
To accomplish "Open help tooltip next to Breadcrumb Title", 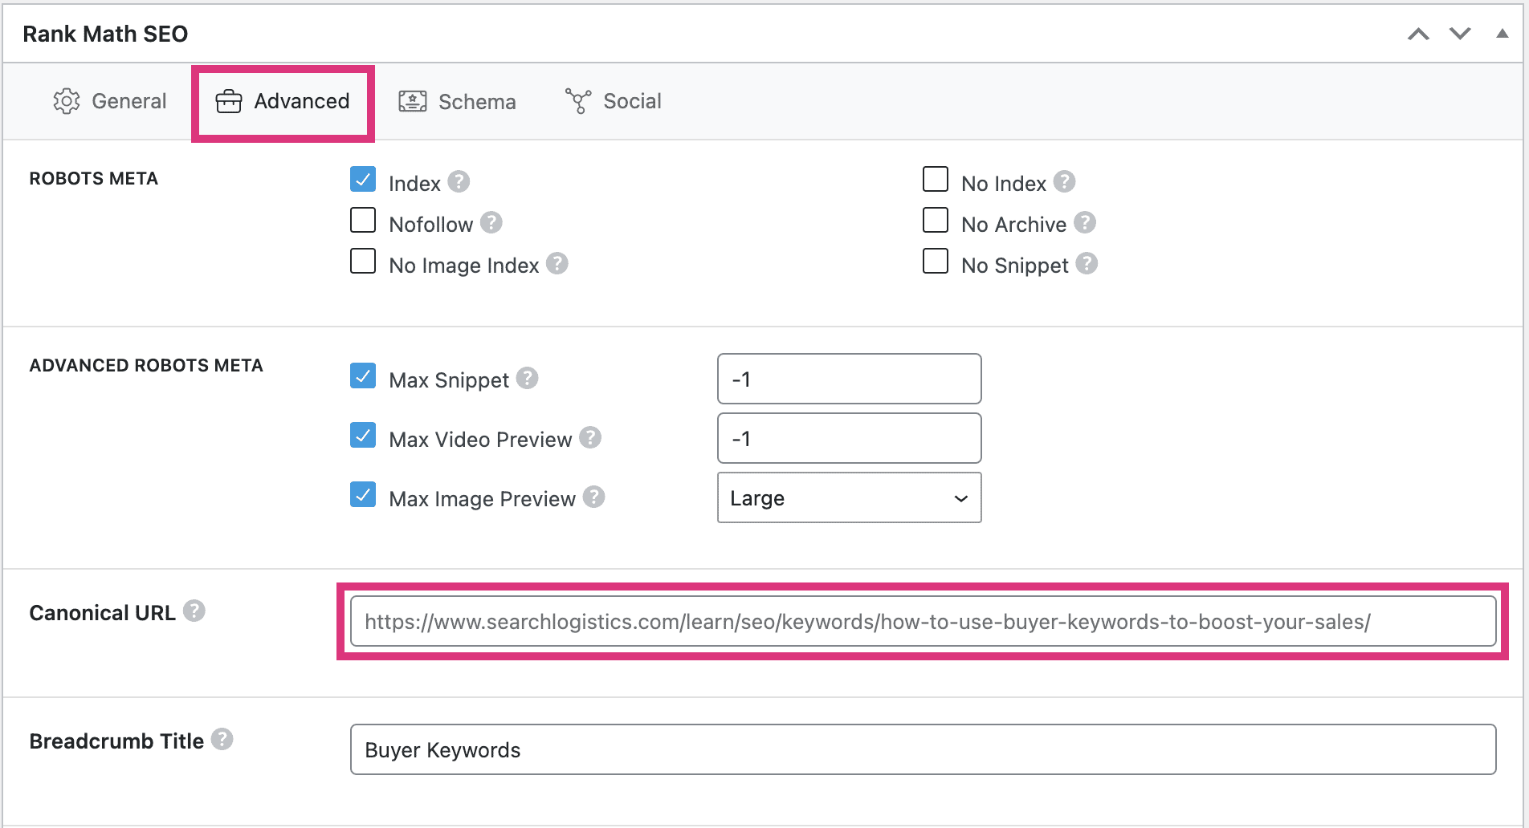I will point(222,739).
